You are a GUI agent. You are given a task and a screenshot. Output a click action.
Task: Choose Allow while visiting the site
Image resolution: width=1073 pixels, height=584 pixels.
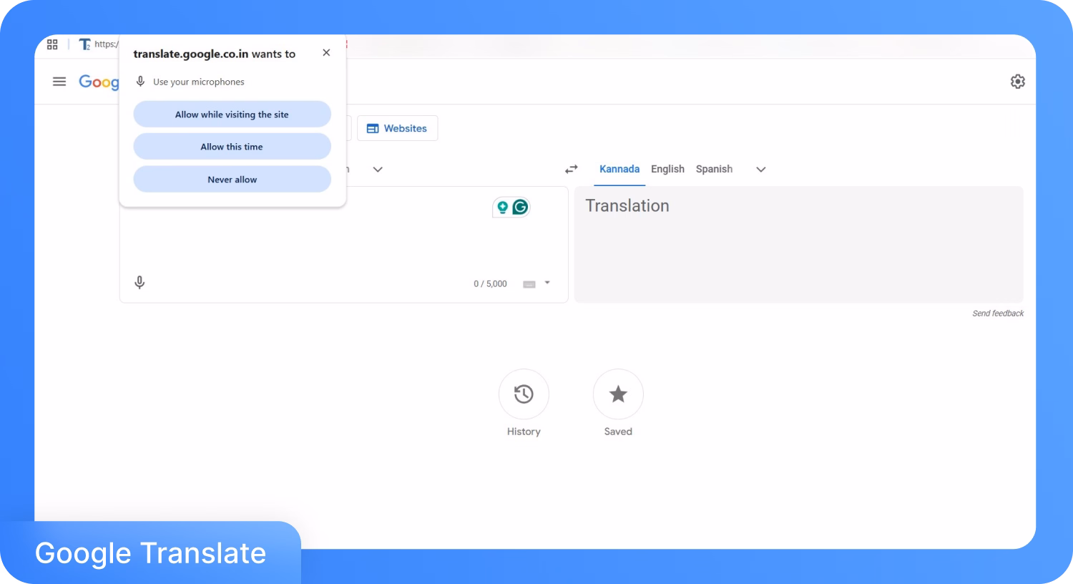tap(232, 115)
